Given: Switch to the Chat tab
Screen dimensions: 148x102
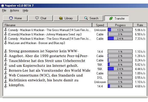Looking at the screenshot, I should pos(41,18).
